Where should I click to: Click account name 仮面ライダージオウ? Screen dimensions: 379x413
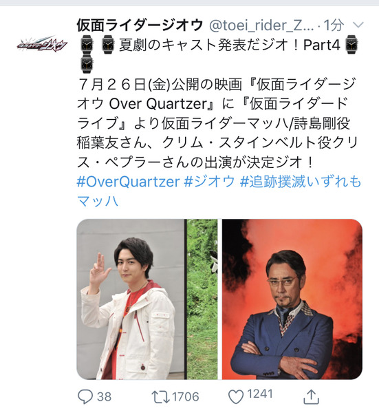pyautogui.click(x=140, y=25)
